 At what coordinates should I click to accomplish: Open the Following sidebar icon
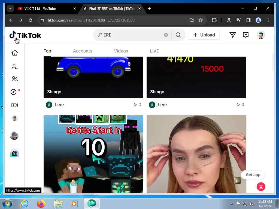15,67
